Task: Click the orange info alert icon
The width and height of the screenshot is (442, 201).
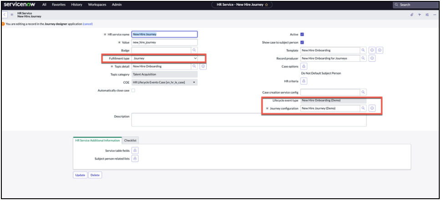Action: pos(3,24)
